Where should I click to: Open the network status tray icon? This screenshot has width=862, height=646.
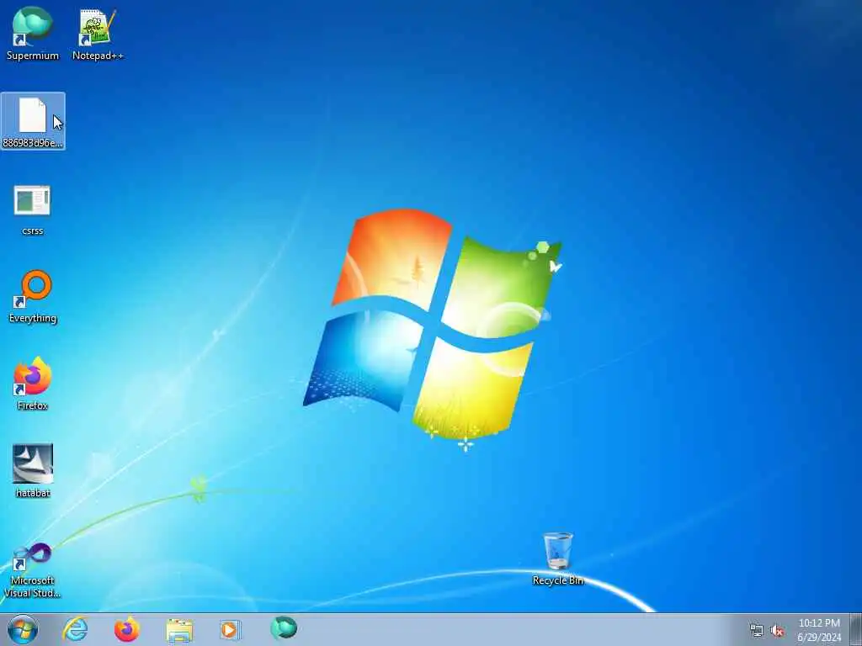click(x=757, y=631)
